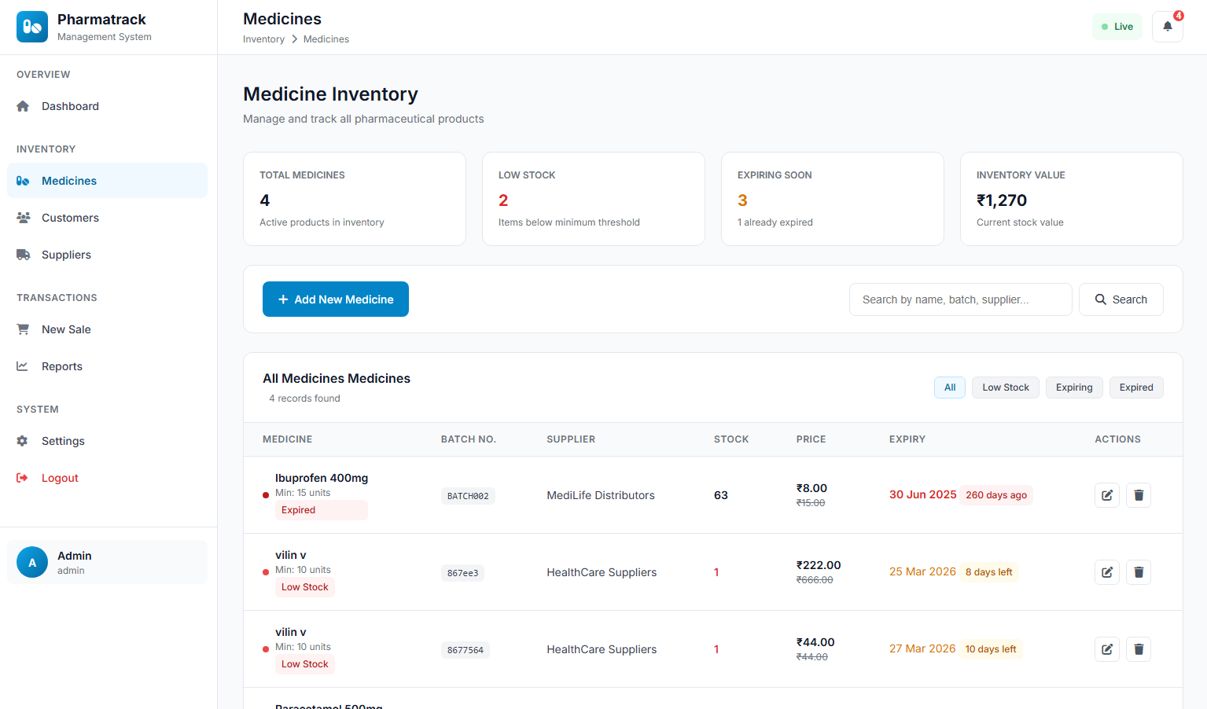Go to Suppliers in the sidebar
The height and width of the screenshot is (709, 1207).
click(66, 255)
